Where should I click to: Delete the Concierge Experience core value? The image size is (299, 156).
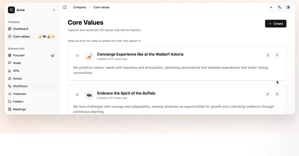(x=277, y=55)
